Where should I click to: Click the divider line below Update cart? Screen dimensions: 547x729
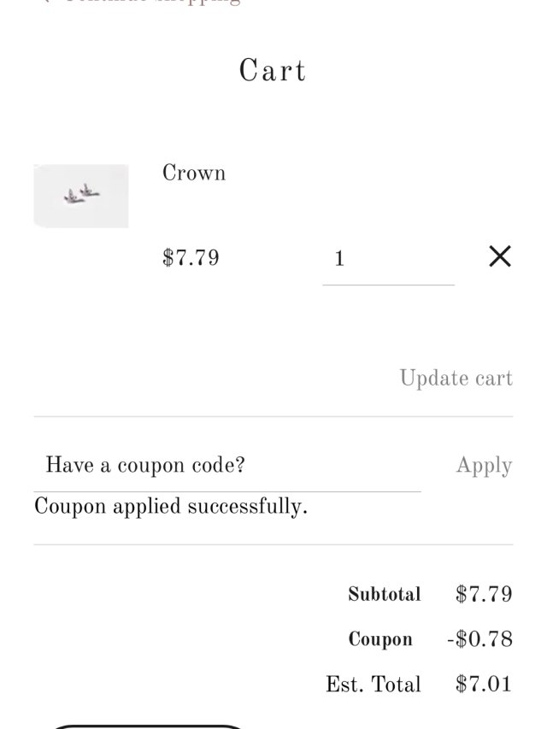[273, 417]
